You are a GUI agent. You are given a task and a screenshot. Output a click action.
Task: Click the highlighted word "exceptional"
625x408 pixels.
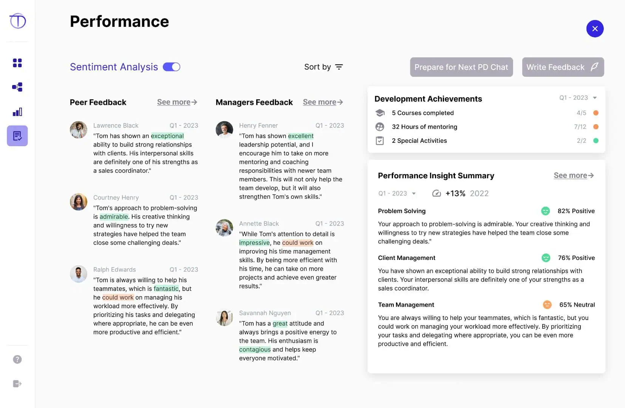(x=167, y=136)
